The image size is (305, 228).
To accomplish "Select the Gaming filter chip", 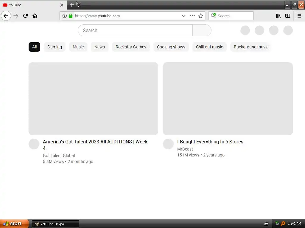I will (x=55, y=47).
